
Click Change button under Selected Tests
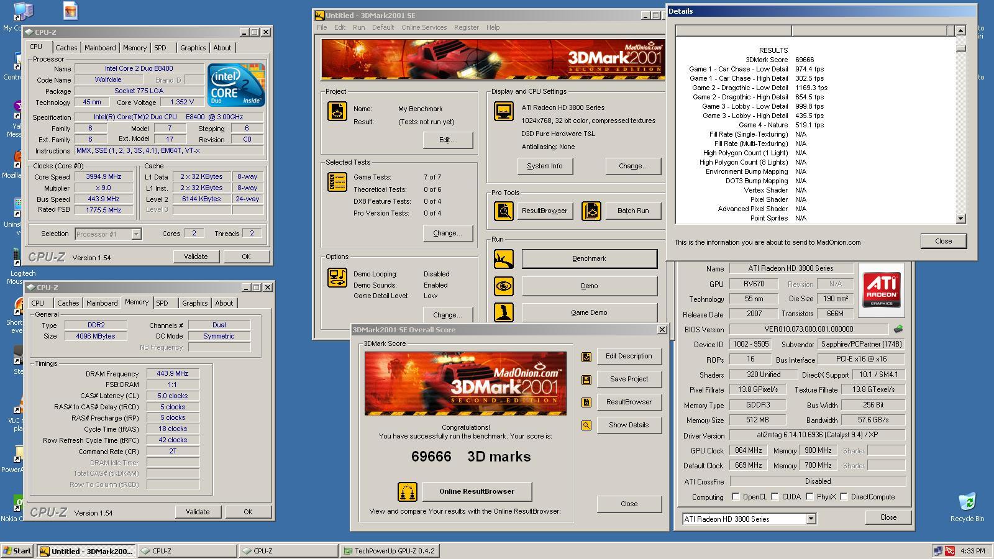pos(447,233)
